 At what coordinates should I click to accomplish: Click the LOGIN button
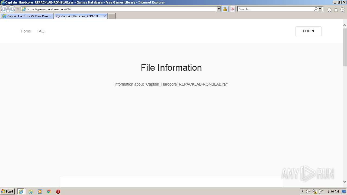pyautogui.click(x=309, y=31)
